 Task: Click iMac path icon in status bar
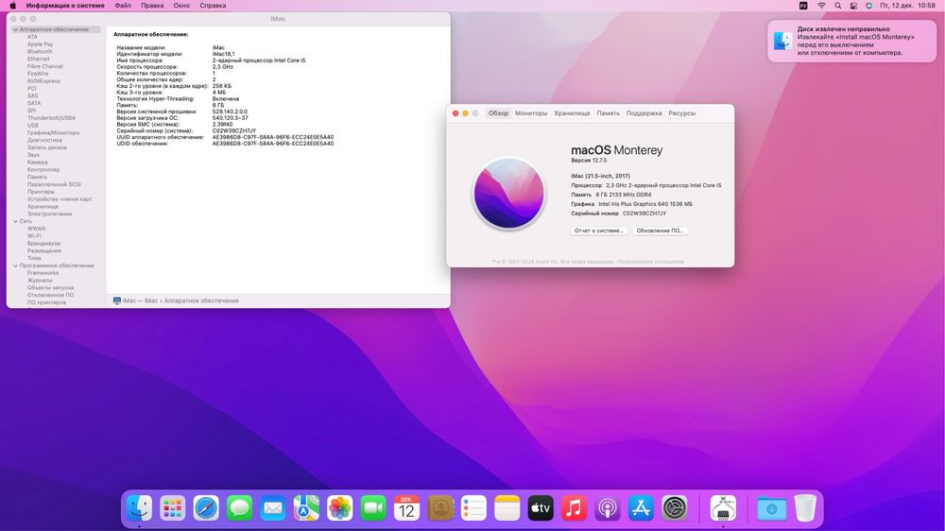pos(117,300)
